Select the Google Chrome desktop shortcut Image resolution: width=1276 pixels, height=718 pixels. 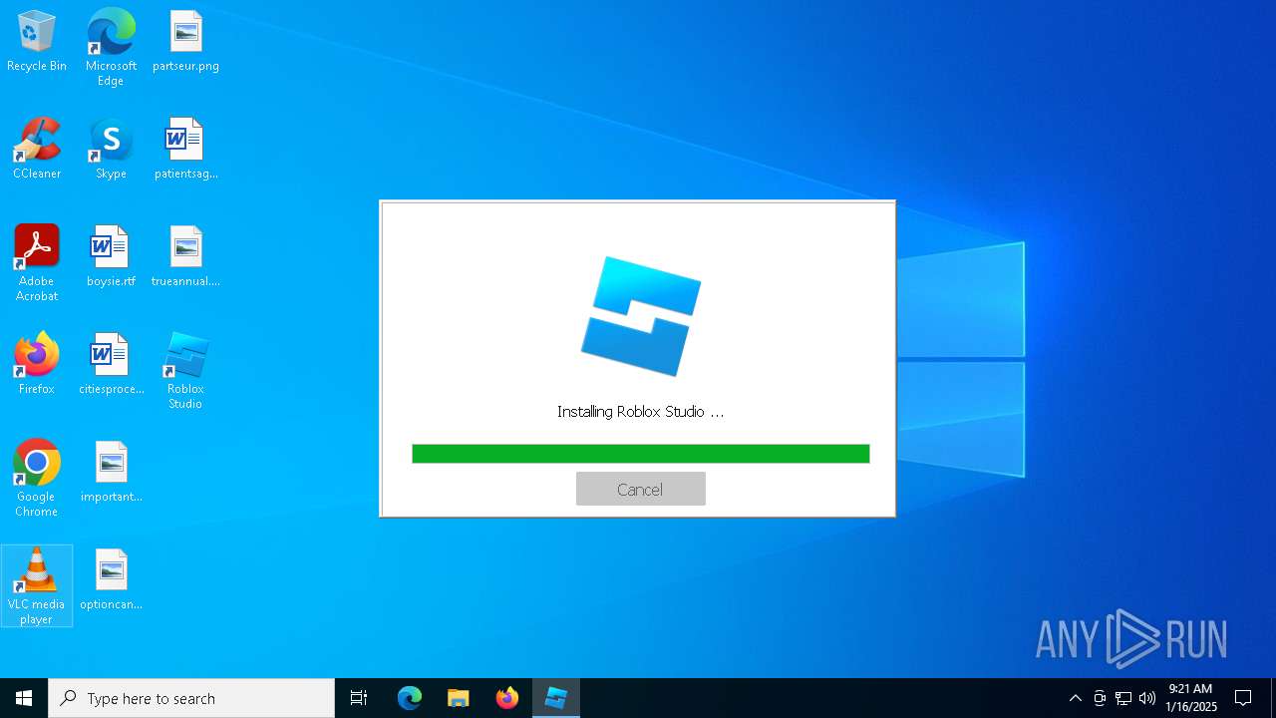tap(37, 479)
